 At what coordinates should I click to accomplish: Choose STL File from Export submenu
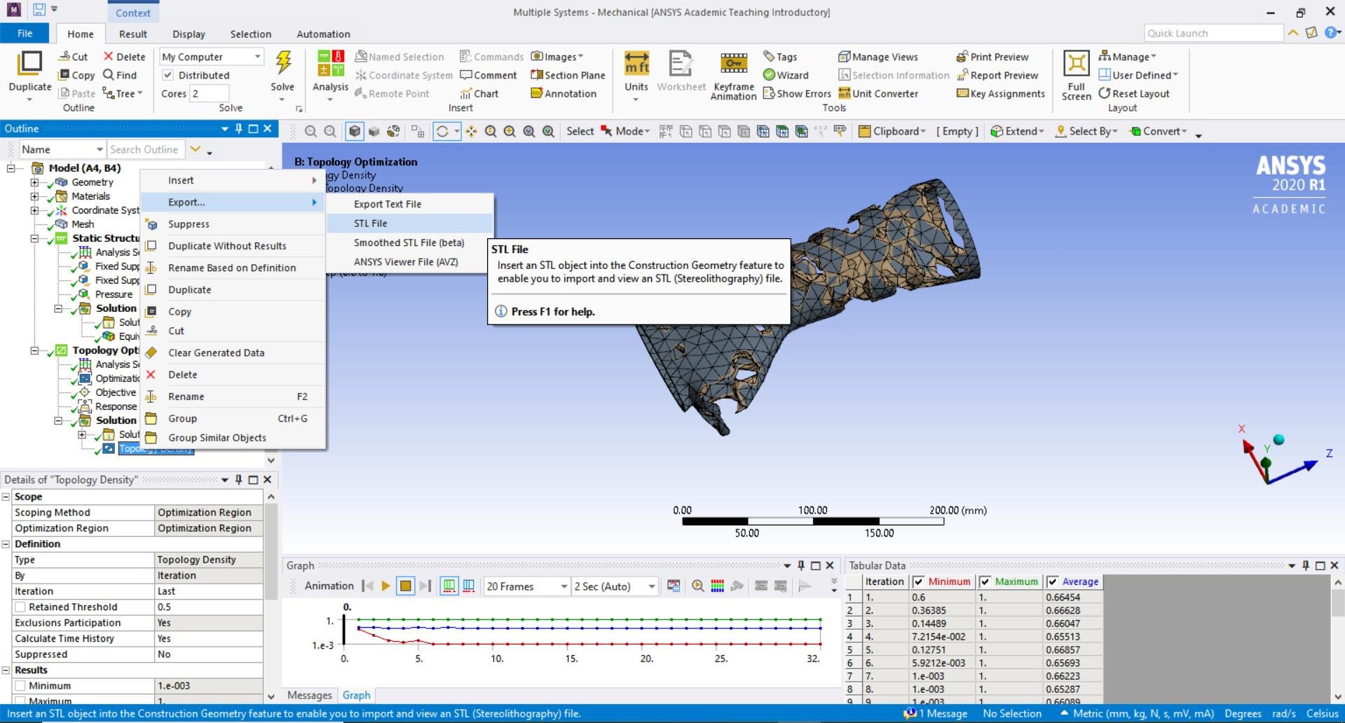pos(410,223)
